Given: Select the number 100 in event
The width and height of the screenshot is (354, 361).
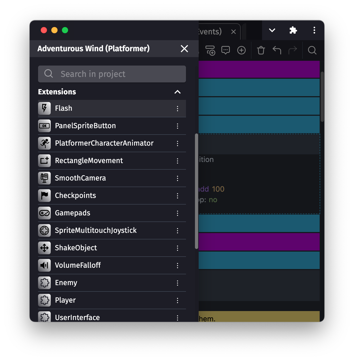Looking at the screenshot, I should 218,189.
